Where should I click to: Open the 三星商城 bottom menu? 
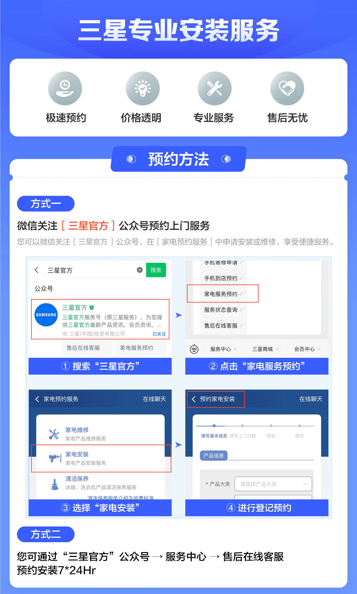pos(265,349)
